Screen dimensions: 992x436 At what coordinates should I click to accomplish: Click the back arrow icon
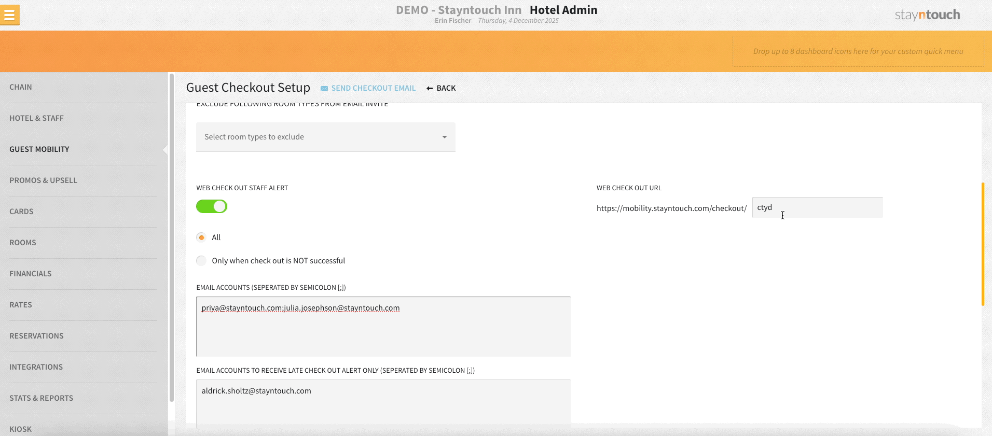point(430,89)
